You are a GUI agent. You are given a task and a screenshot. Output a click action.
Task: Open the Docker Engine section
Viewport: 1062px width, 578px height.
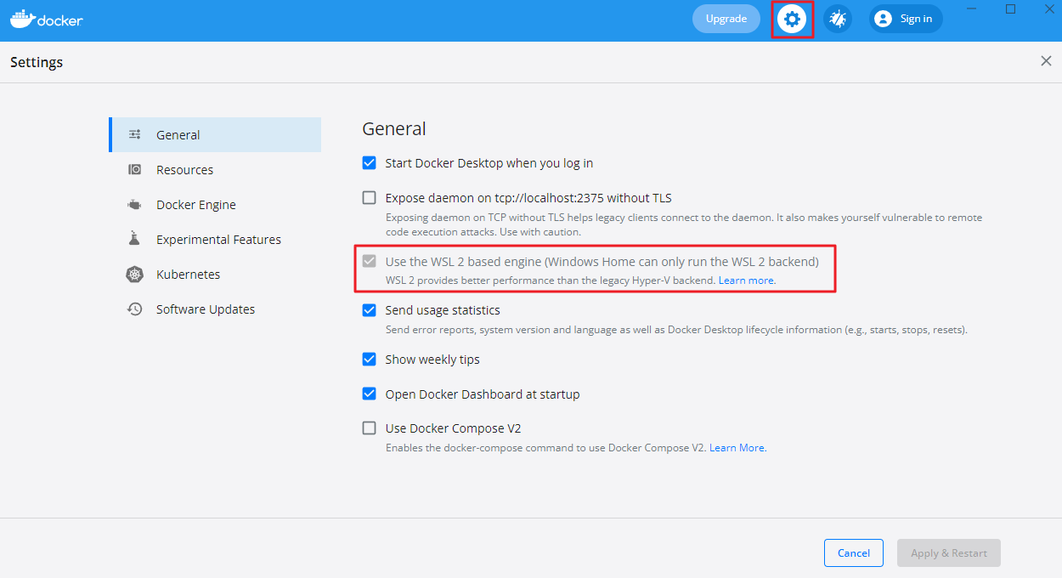[x=215, y=204]
